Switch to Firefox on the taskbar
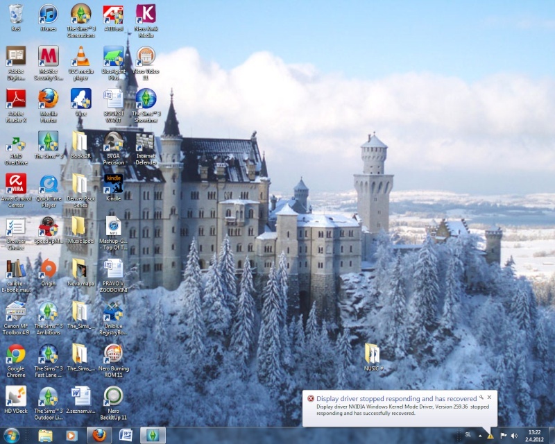 coord(99,436)
